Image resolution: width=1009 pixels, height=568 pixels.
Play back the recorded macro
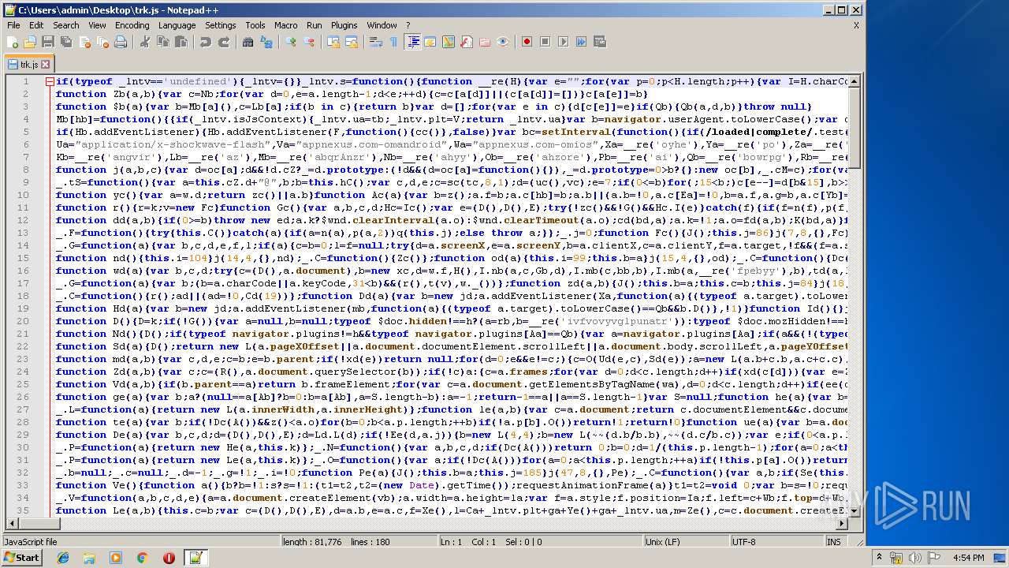[x=564, y=42]
